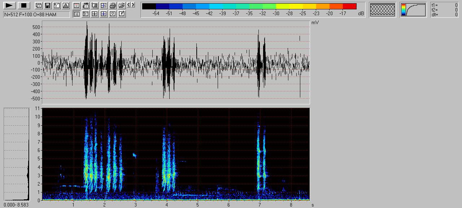Click the red end of the dB color scale

tap(349, 6)
